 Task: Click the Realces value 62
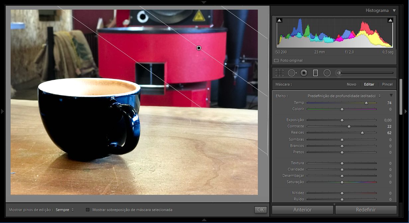click(389, 133)
